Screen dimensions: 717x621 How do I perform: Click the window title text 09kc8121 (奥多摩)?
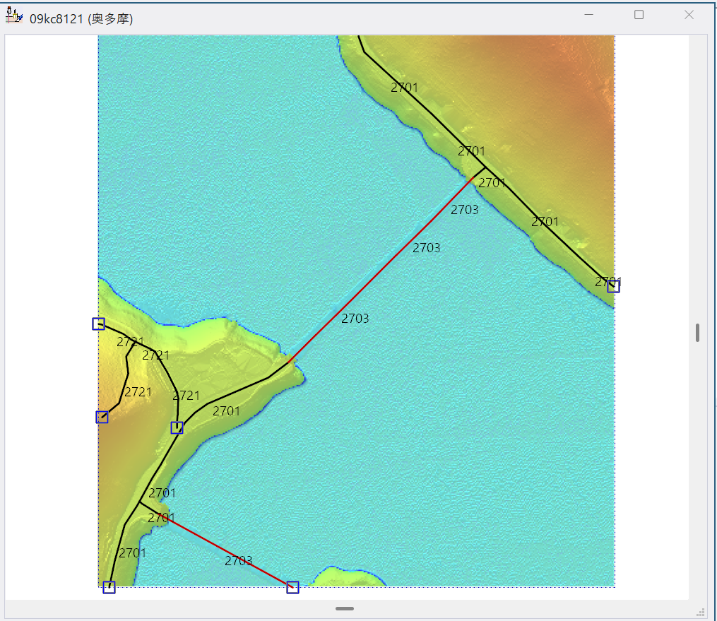pos(81,19)
